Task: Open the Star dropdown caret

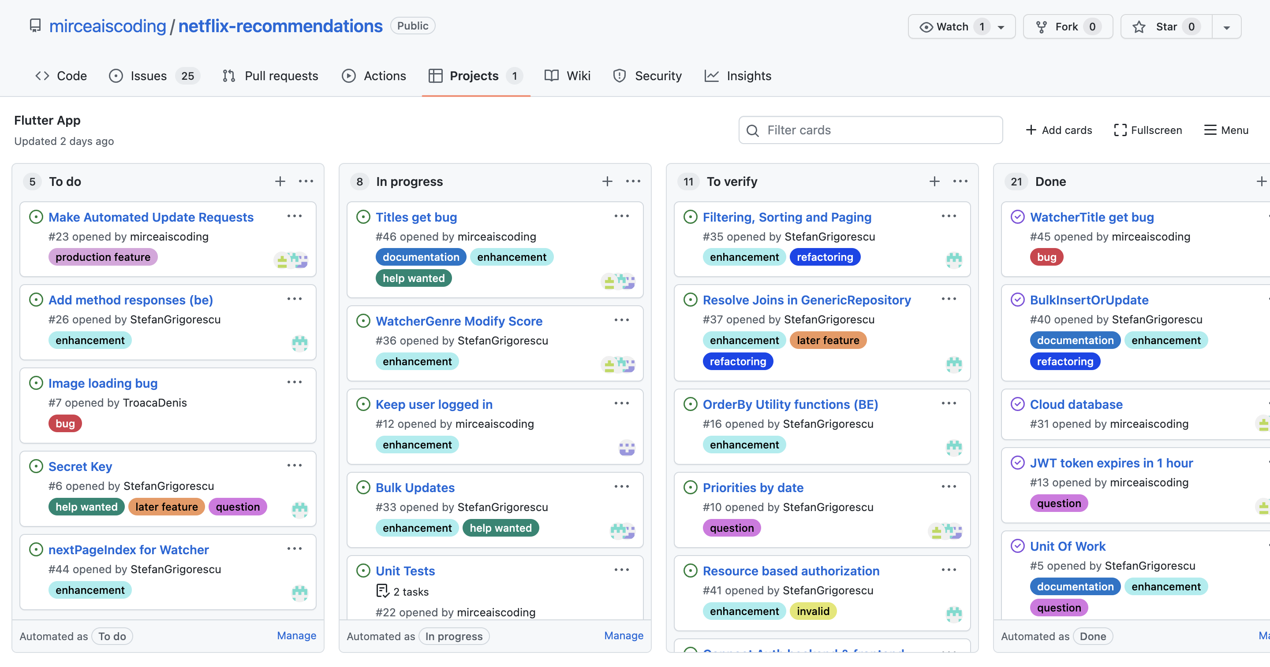Action: [1227, 26]
